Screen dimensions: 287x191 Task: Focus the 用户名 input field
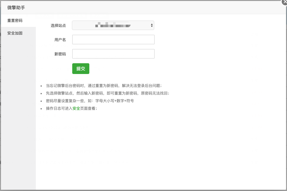(113, 40)
